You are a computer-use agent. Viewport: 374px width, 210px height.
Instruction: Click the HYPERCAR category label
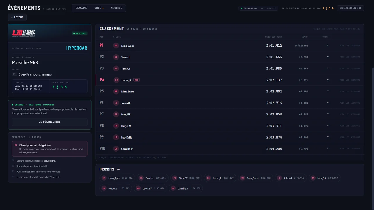coord(77,48)
